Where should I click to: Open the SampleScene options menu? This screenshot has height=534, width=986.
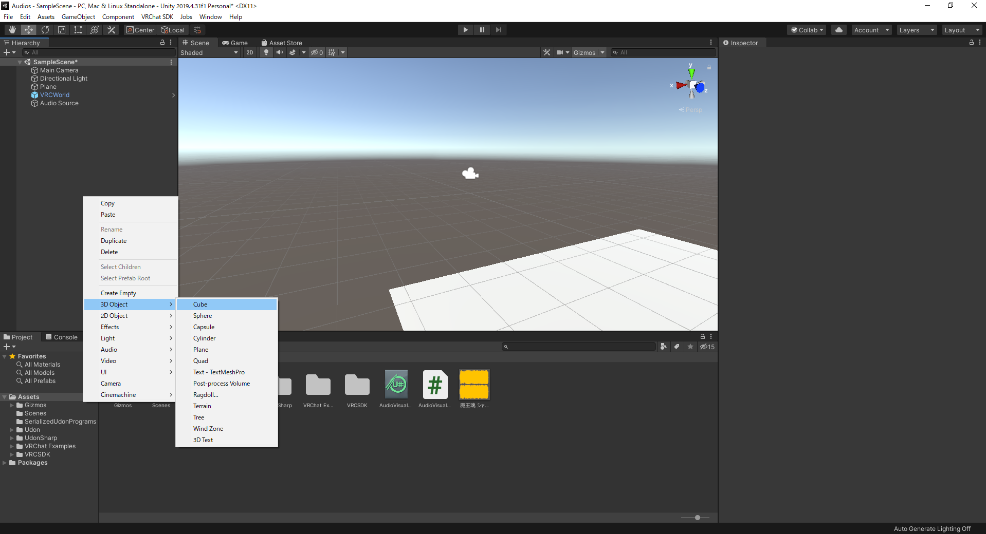click(171, 62)
